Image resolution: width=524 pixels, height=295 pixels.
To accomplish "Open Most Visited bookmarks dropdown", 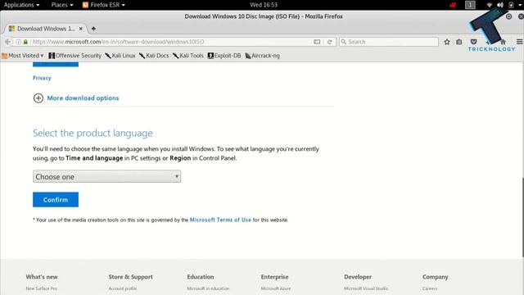I will (x=23, y=56).
